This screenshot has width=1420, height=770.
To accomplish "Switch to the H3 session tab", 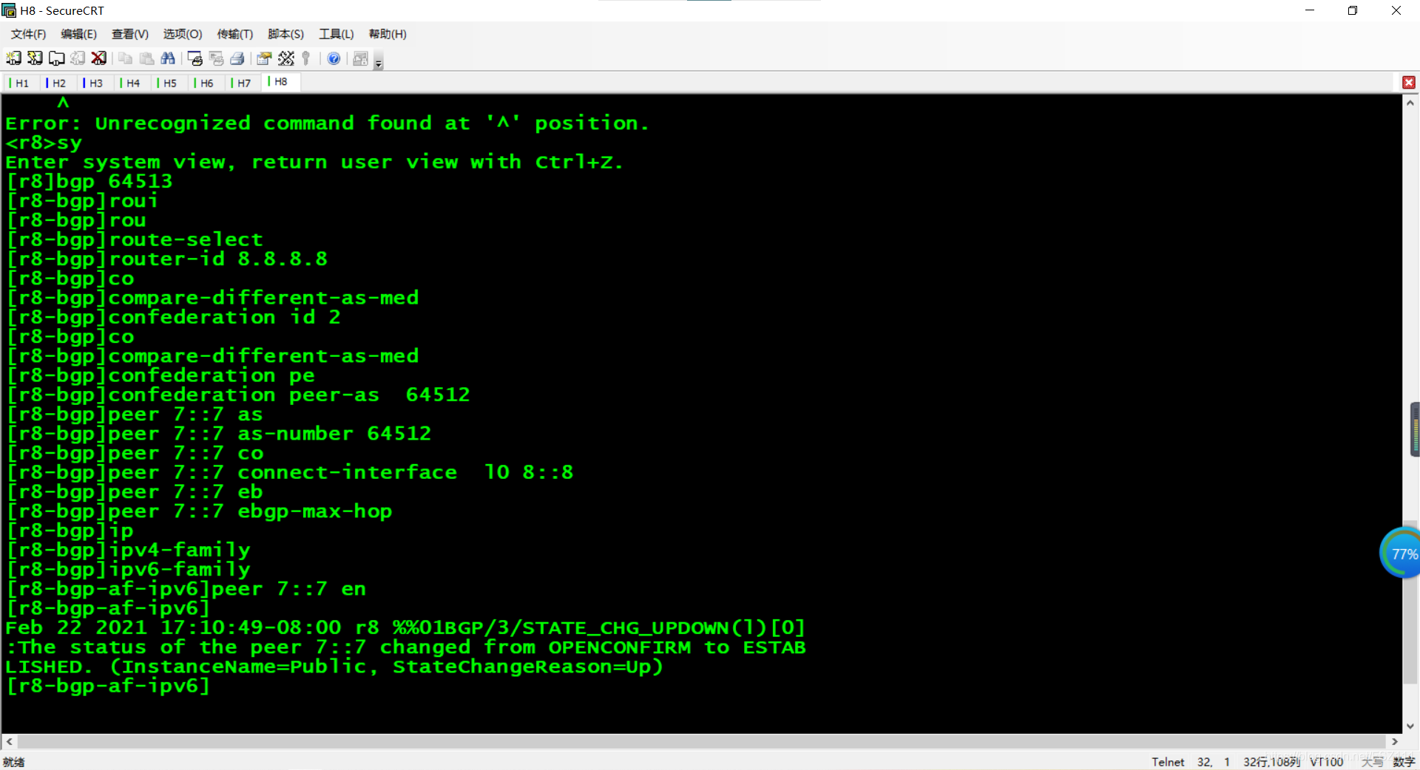I will click(93, 83).
